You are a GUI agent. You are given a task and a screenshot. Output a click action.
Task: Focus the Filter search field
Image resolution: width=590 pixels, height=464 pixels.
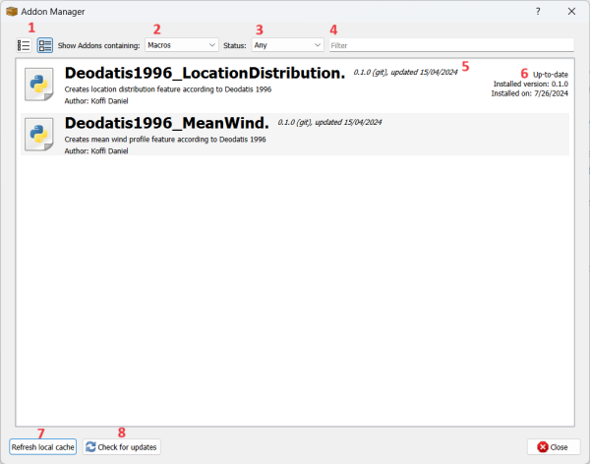450,45
